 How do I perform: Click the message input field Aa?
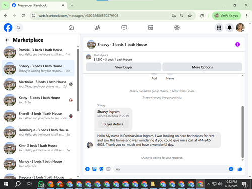point(170,169)
